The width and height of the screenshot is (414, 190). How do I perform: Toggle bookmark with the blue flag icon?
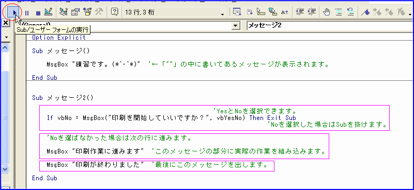coord(365,12)
